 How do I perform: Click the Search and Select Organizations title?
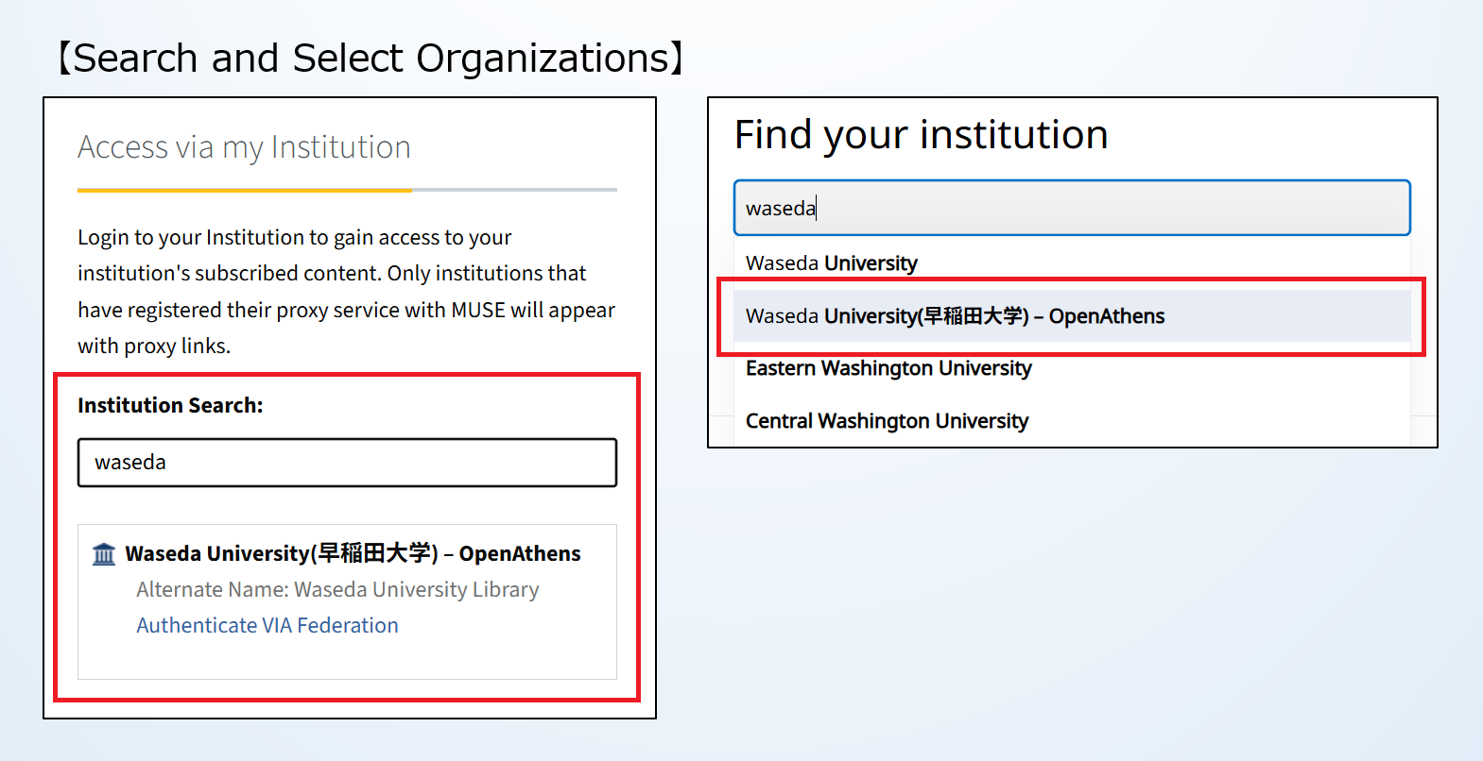(x=371, y=59)
